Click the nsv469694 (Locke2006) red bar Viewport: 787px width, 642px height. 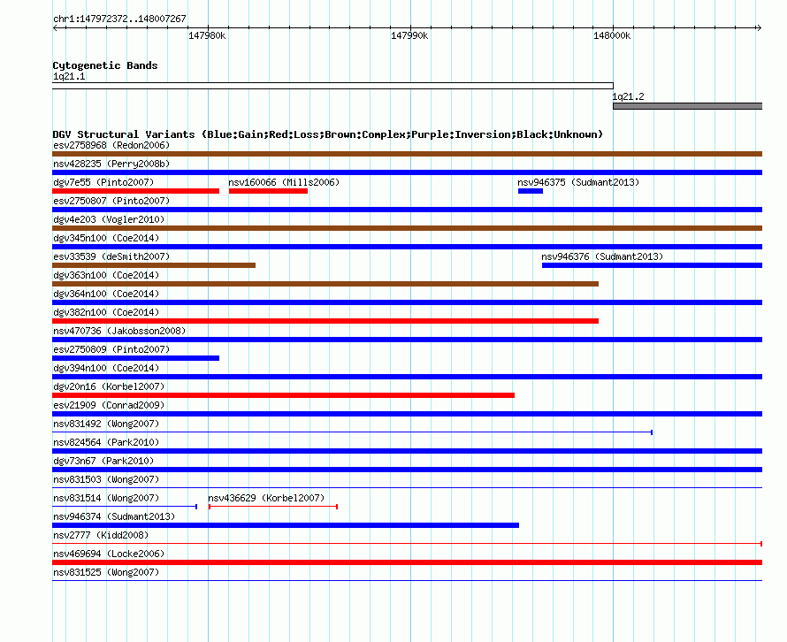tap(407, 562)
